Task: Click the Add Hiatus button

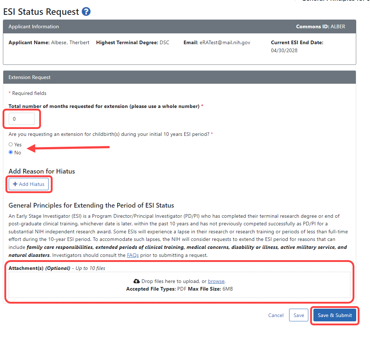Action: point(29,184)
